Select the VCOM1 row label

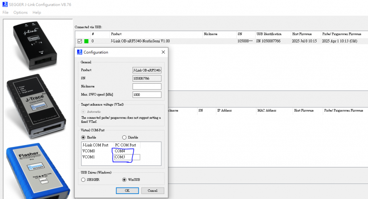tap(88, 157)
